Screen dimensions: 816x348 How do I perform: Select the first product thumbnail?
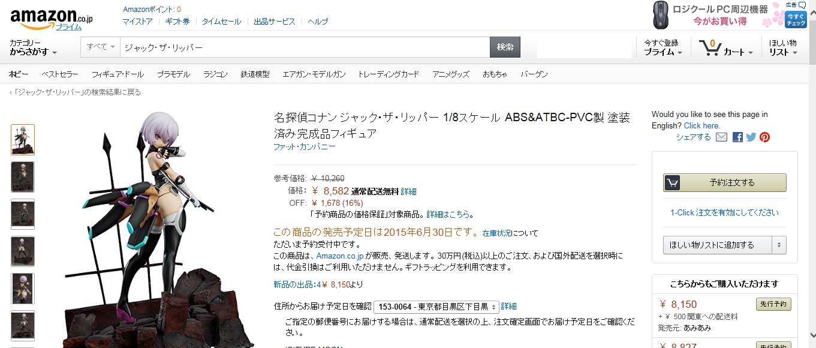[23, 140]
